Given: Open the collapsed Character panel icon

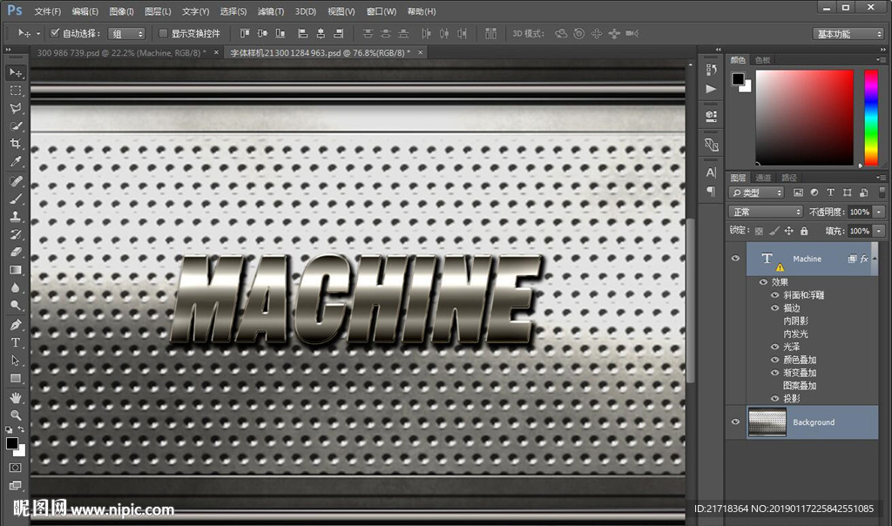Looking at the screenshot, I should (x=711, y=172).
